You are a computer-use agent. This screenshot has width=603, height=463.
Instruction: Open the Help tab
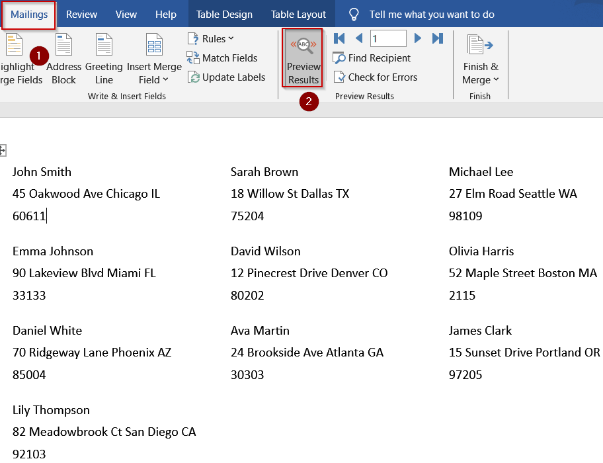[166, 15]
